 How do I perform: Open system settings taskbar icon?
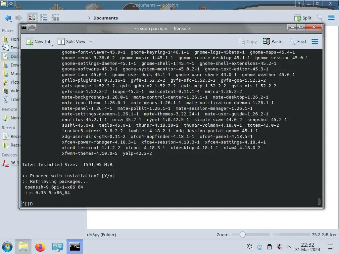point(57,247)
